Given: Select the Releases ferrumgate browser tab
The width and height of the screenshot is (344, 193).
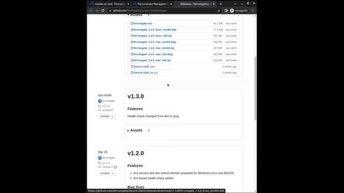Looking at the screenshot, I should coord(195,4).
